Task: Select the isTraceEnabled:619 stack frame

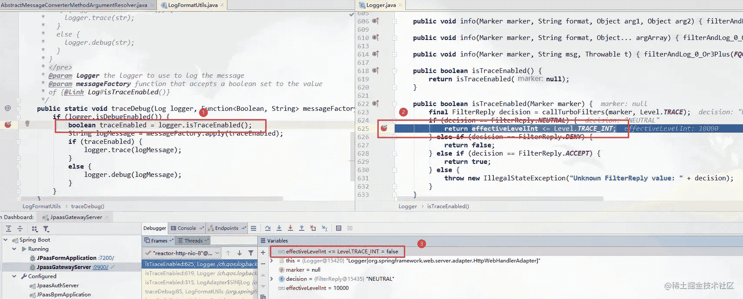Action: pyautogui.click(x=200, y=273)
